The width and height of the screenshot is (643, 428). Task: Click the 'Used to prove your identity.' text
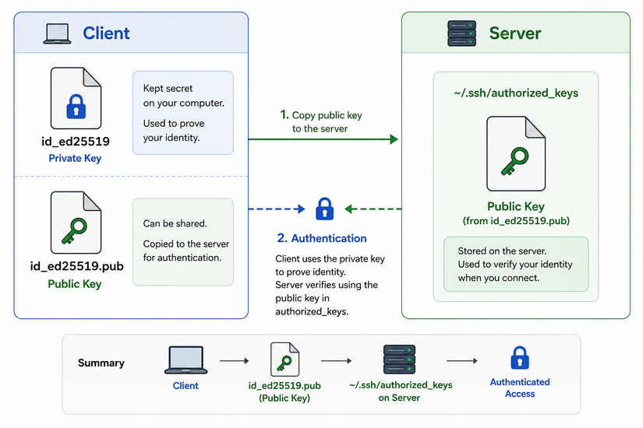pyautogui.click(x=174, y=130)
